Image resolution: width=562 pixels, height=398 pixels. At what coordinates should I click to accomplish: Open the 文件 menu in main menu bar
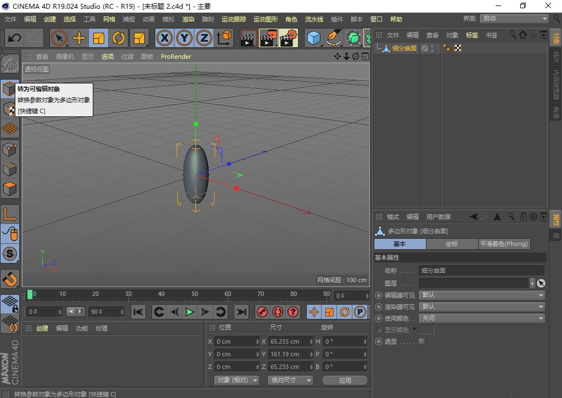[x=10, y=19]
